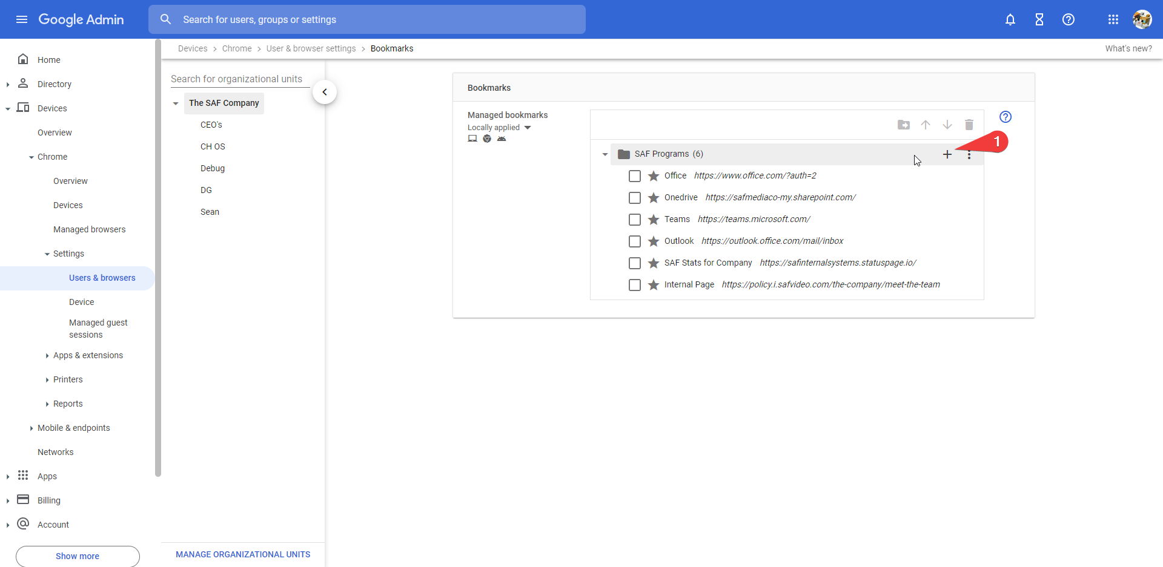Open Managed guest sessions
This screenshot has width=1163, height=567.
click(x=98, y=329)
